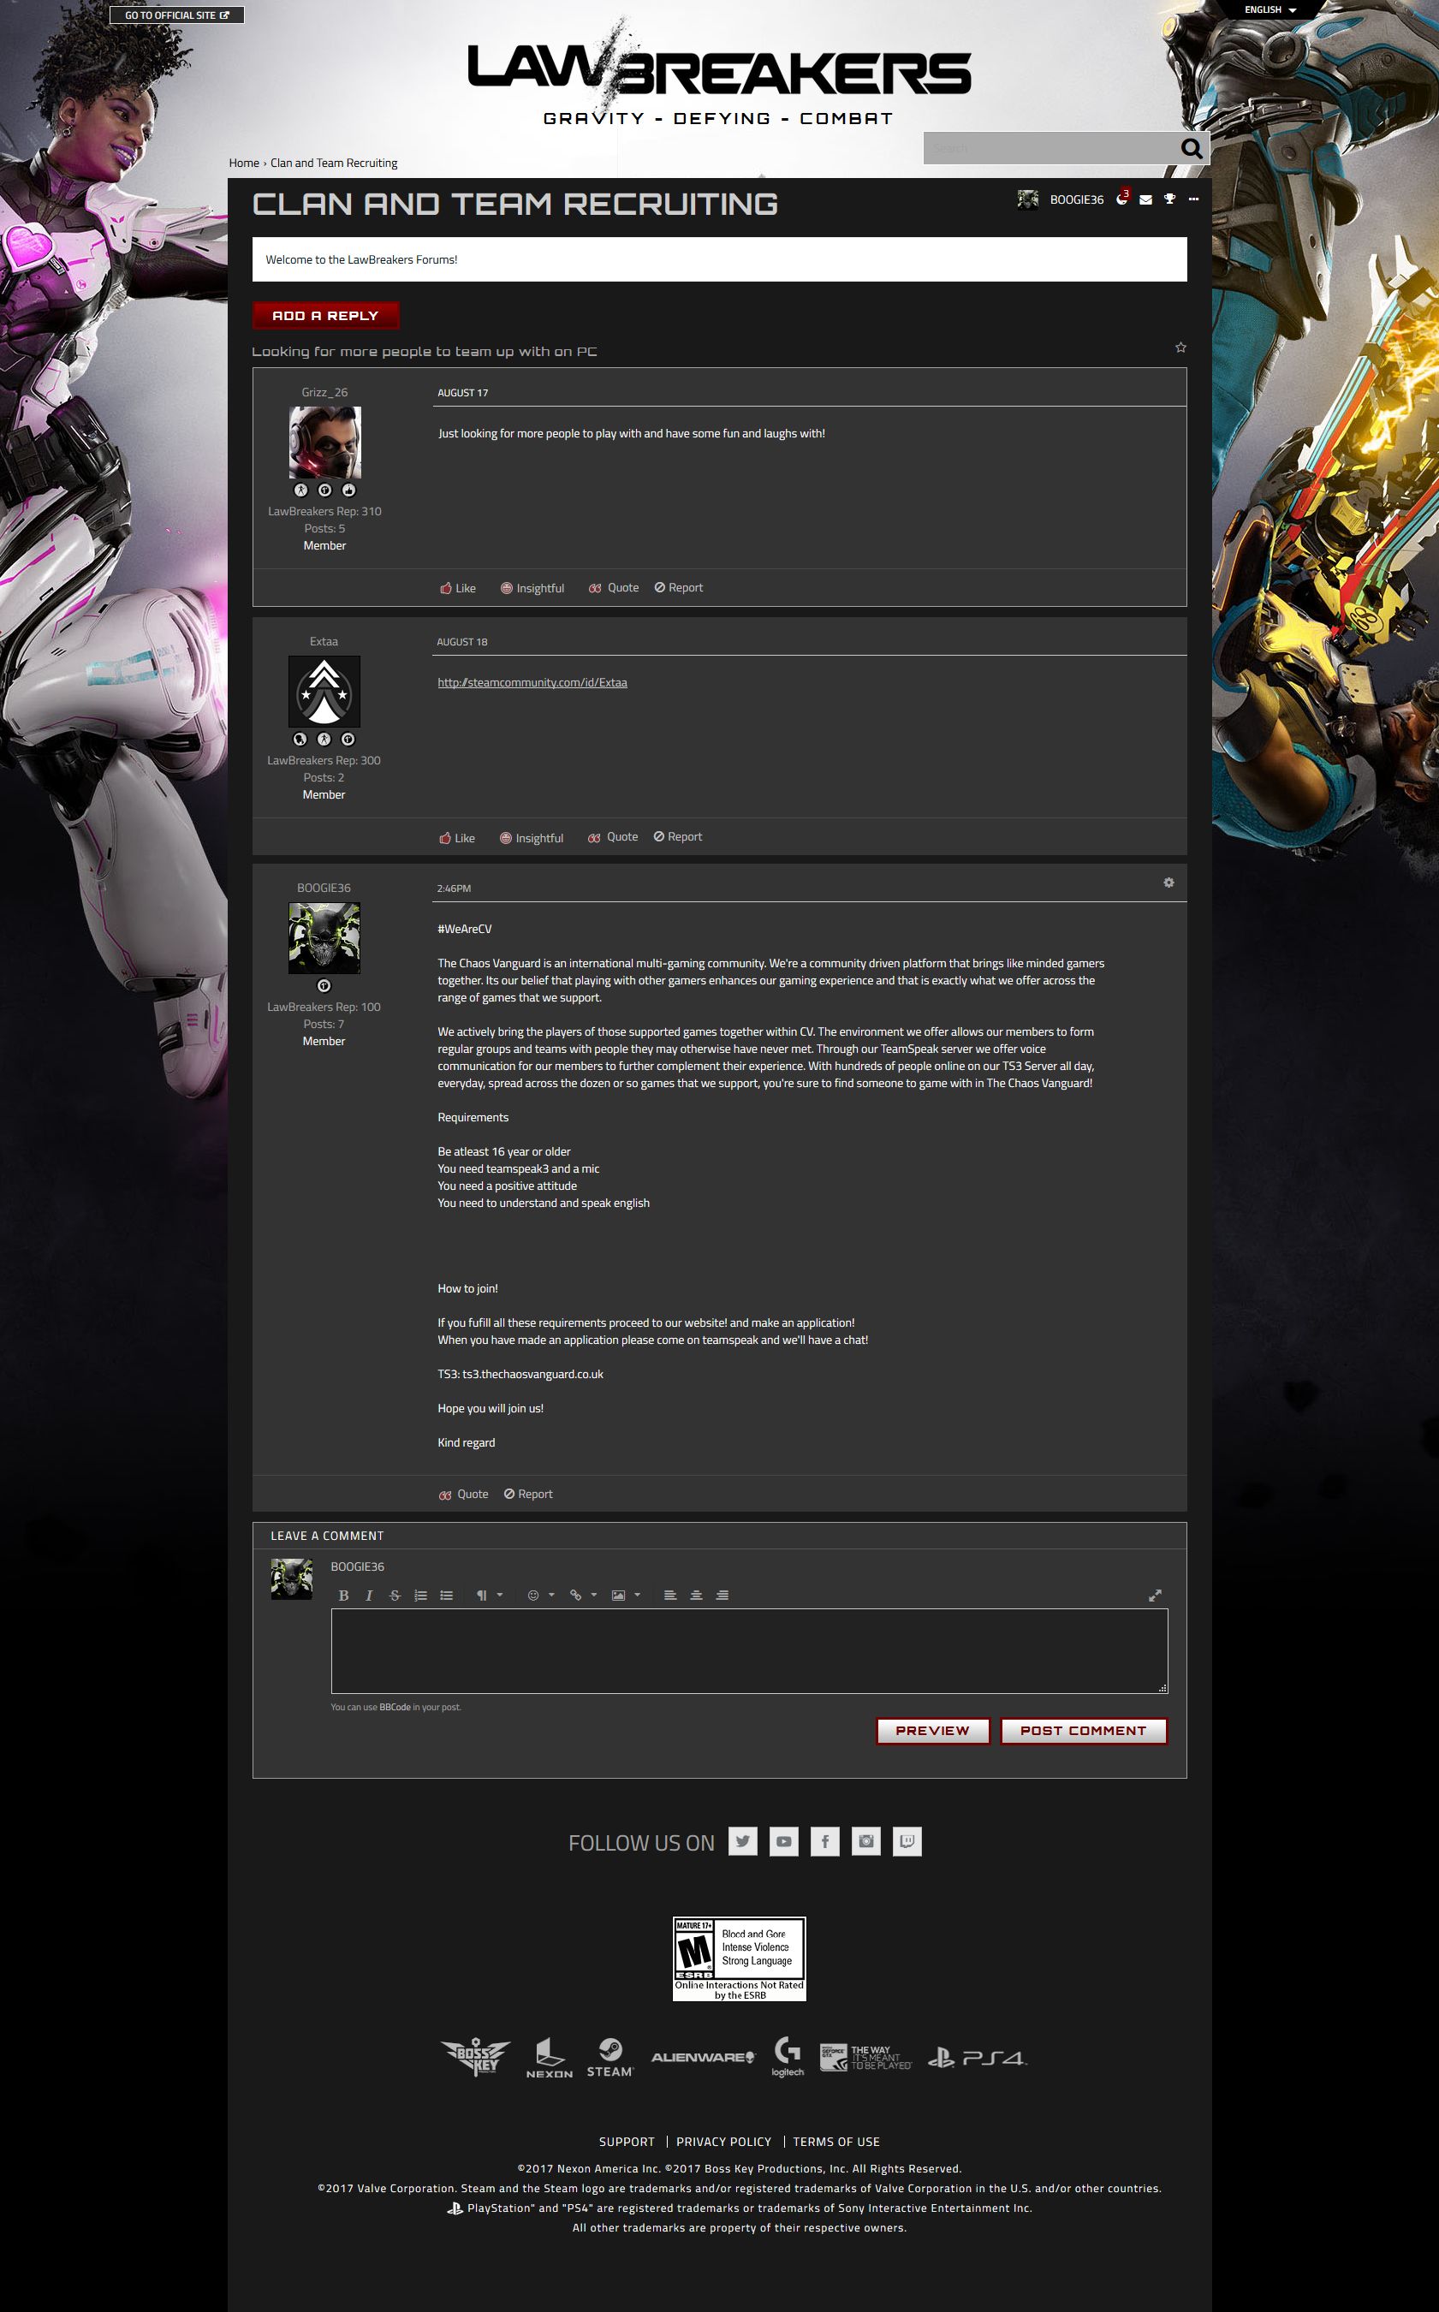The image size is (1439, 2312).
Task: Click the Nexon logo
Action: click(549, 2058)
